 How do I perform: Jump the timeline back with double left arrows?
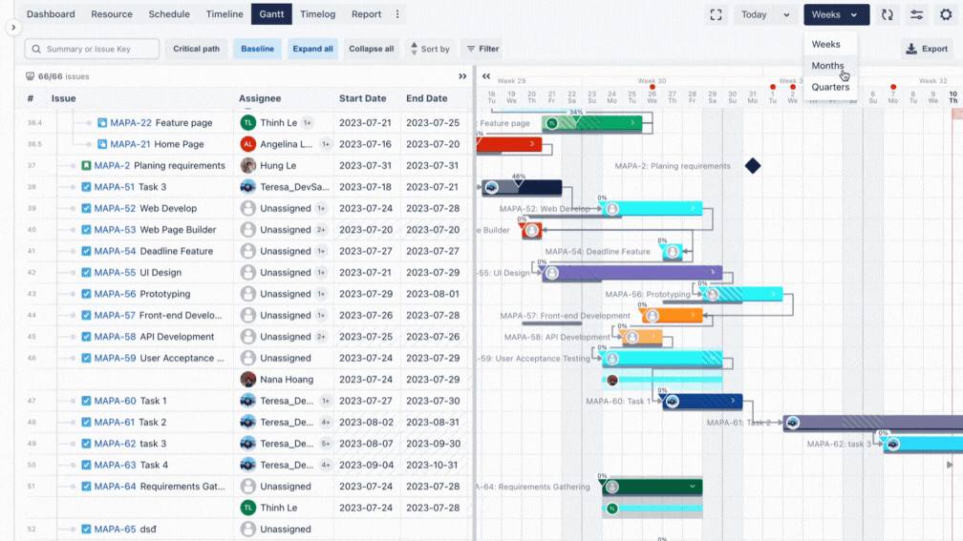486,76
